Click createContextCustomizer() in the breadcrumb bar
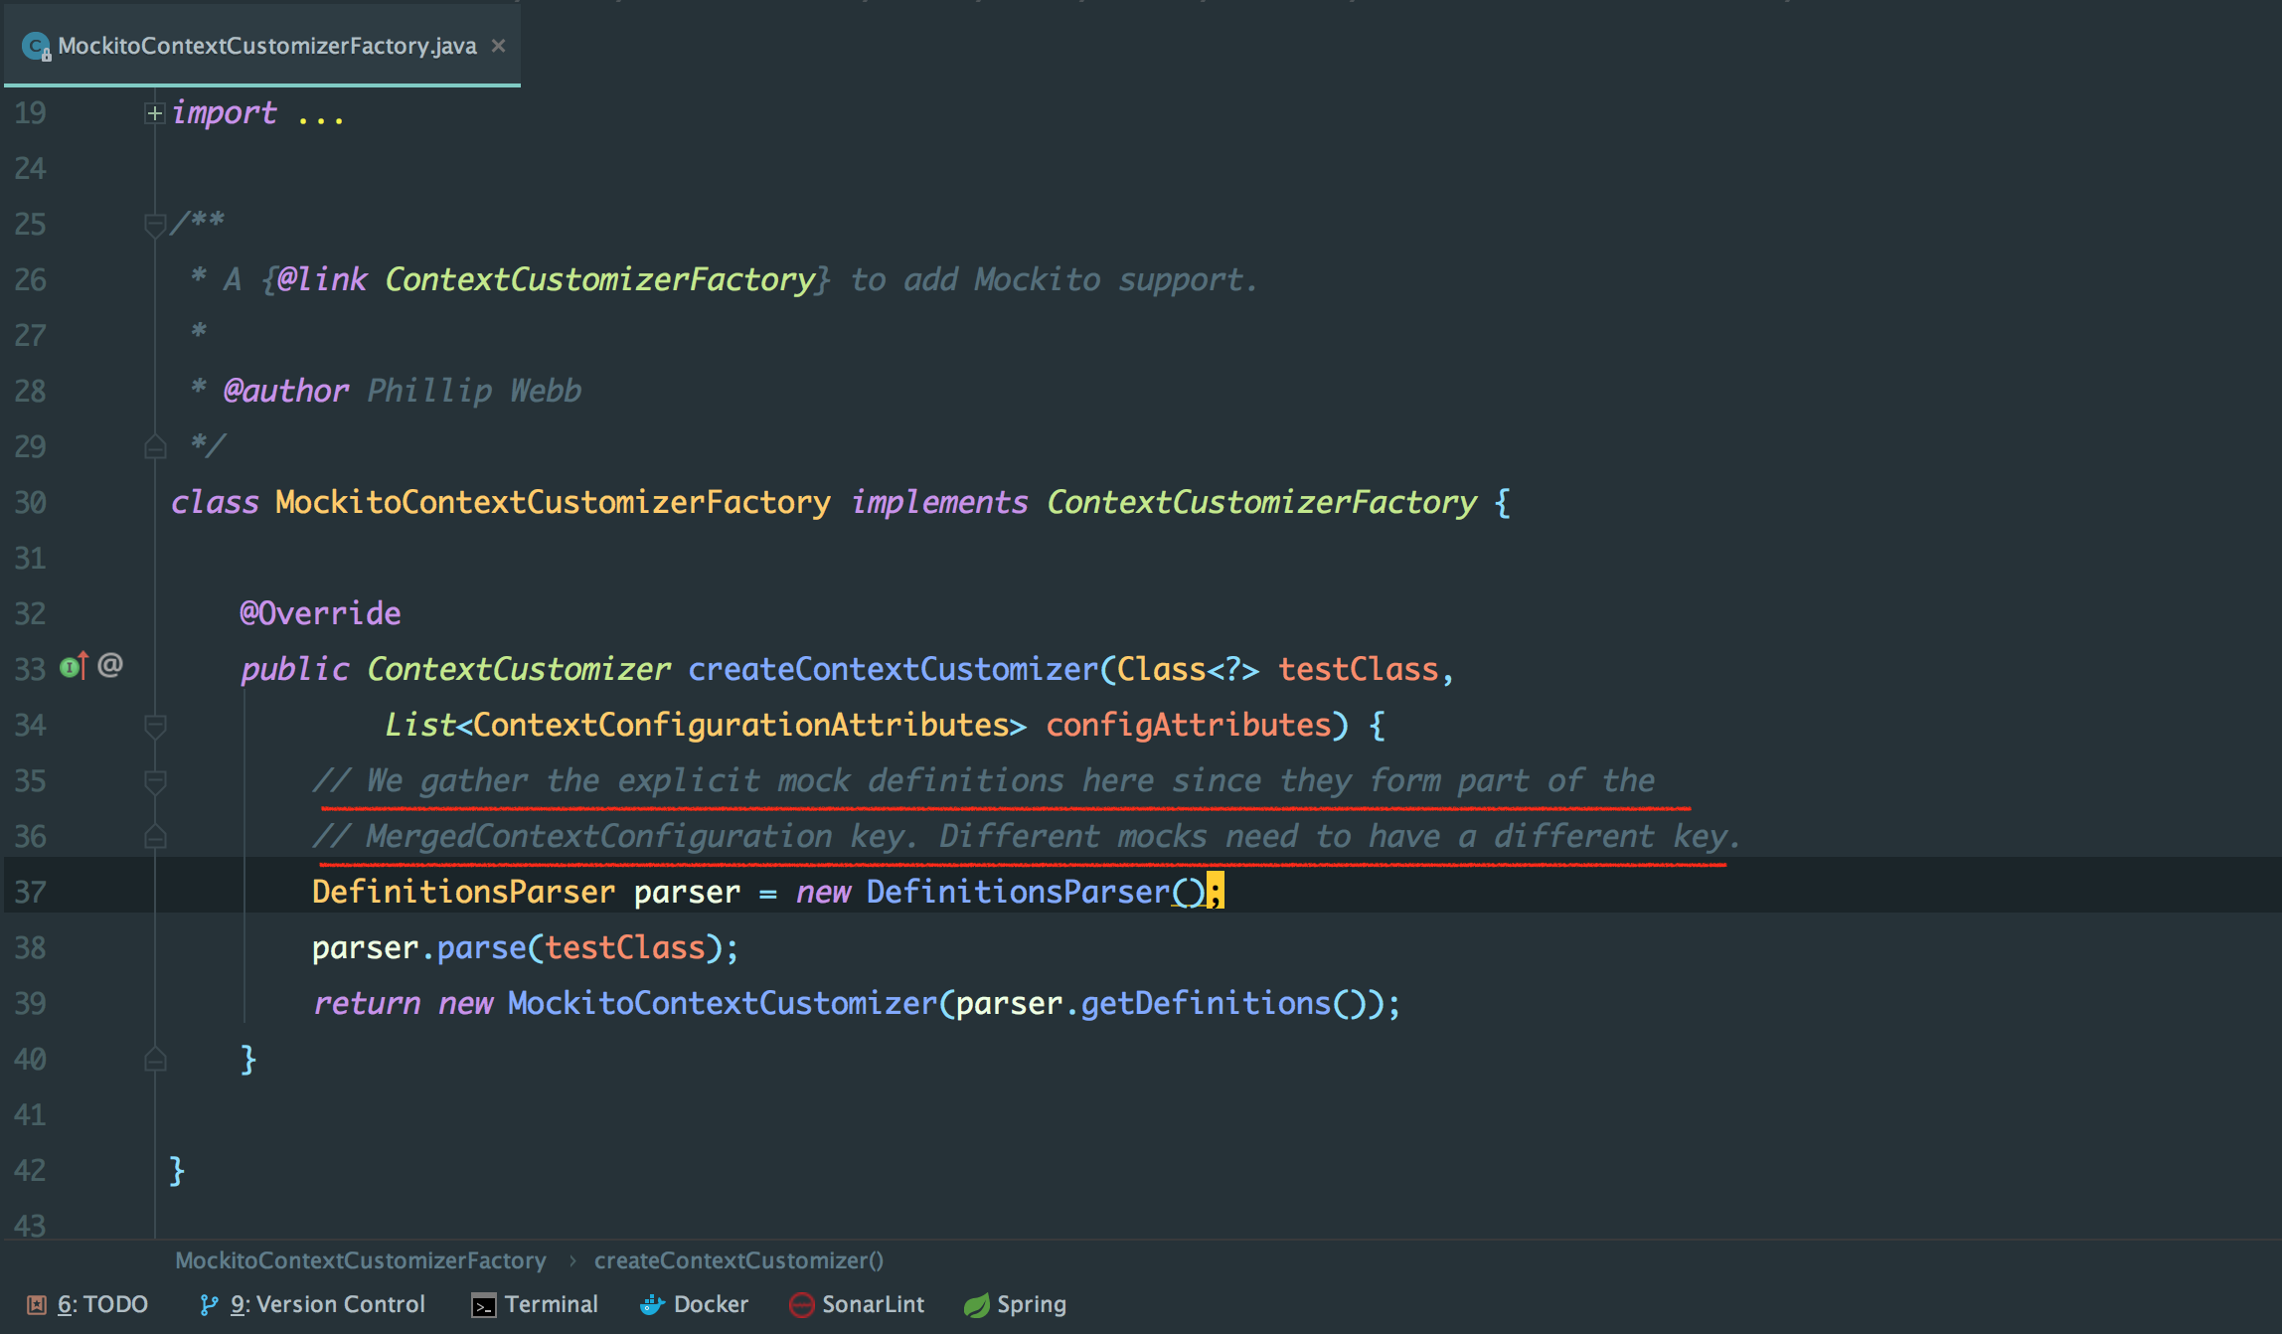 point(738,1260)
